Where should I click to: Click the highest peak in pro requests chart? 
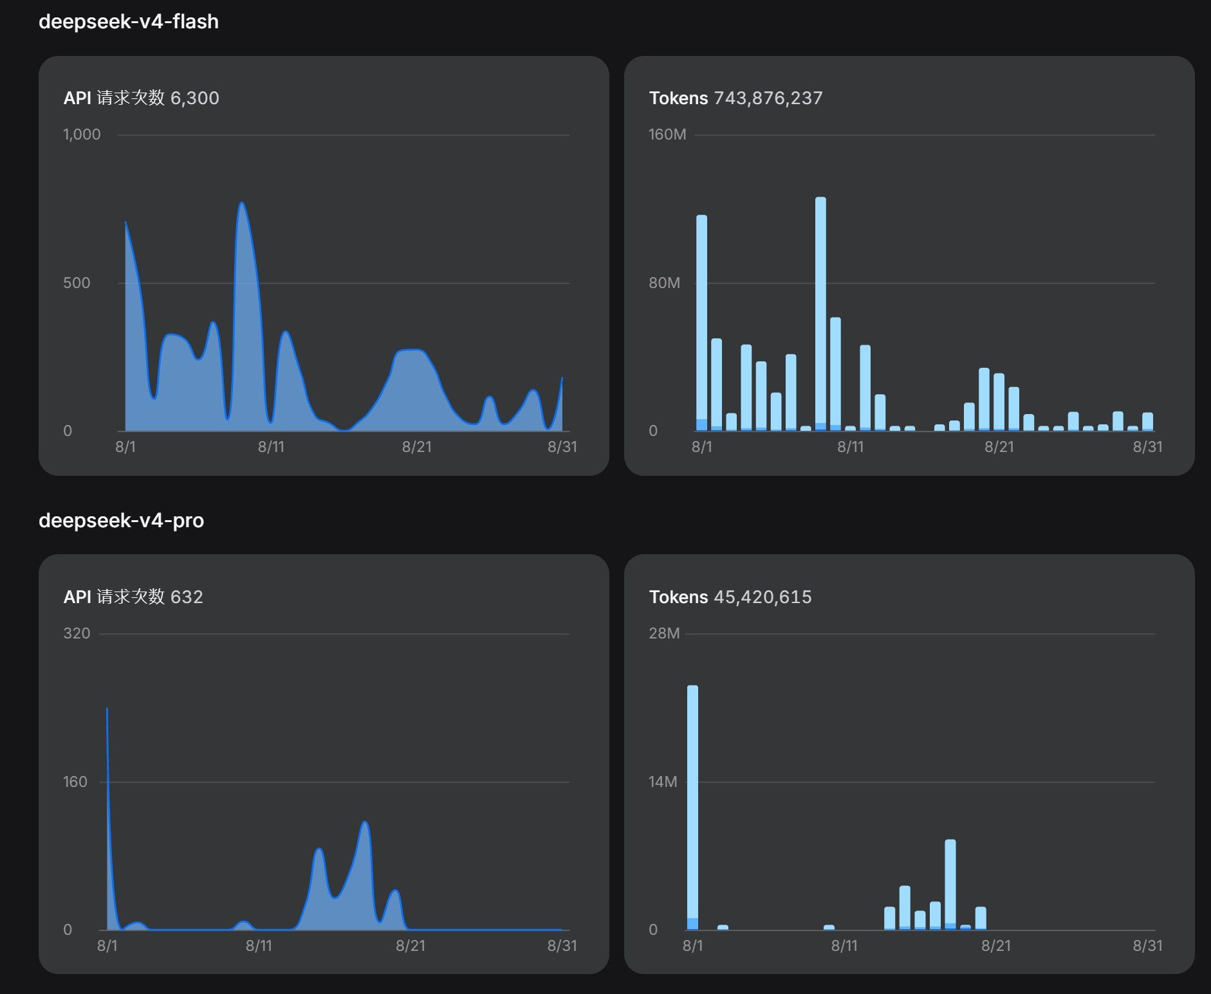107,709
